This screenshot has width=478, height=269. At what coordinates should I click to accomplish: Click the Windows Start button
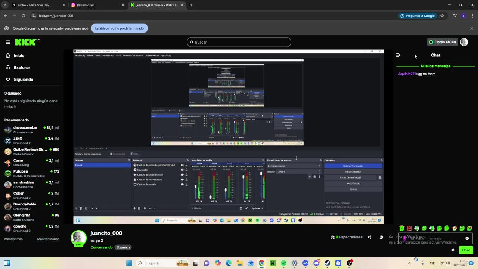click(129, 263)
